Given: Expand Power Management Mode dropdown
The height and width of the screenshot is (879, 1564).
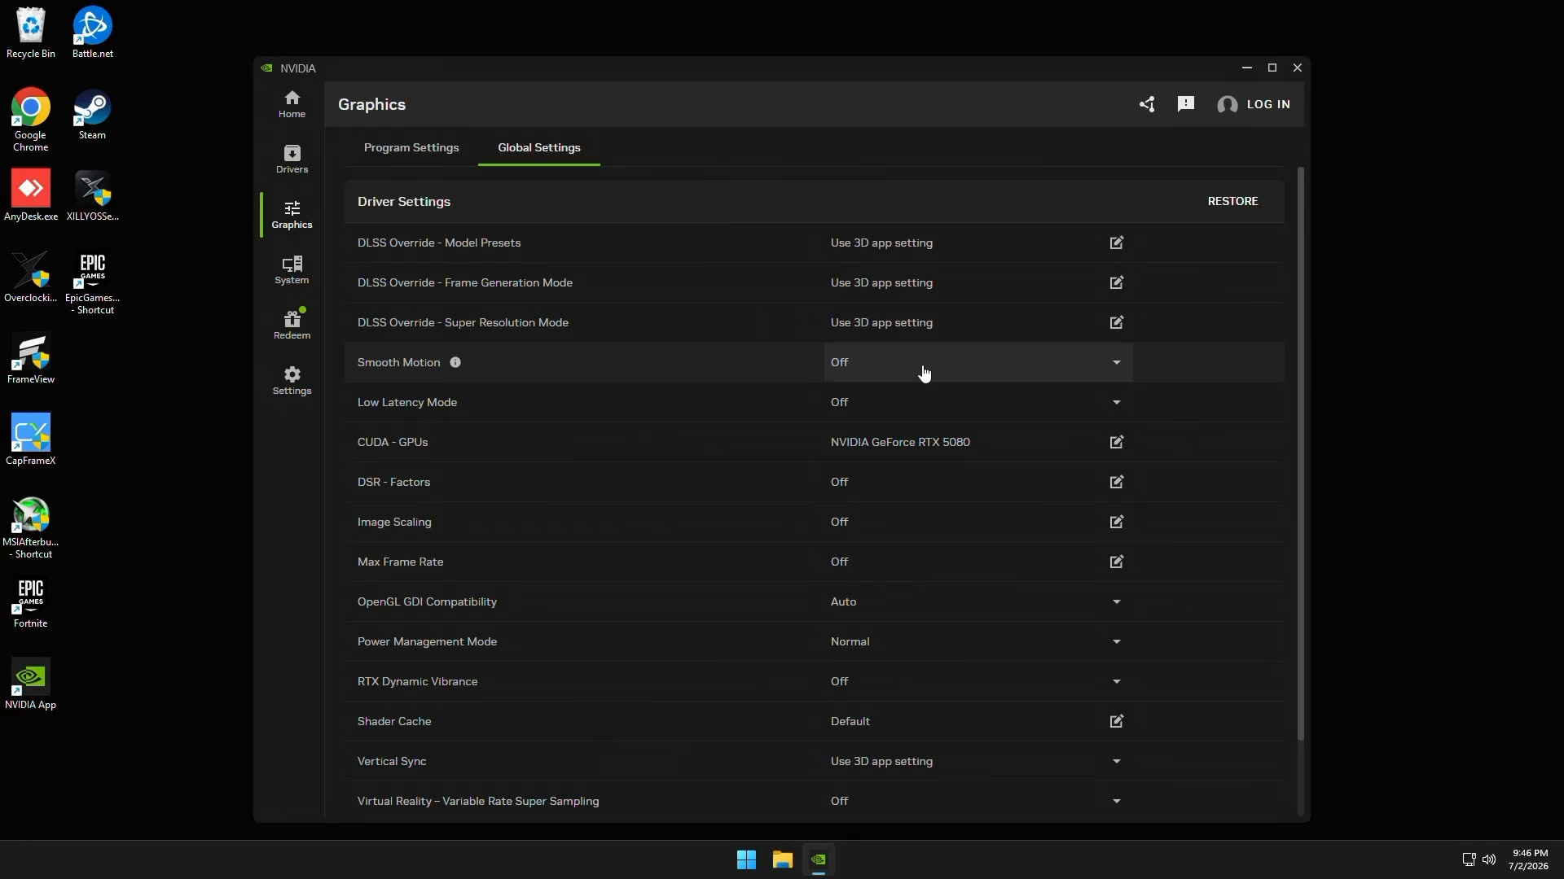Looking at the screenshot, I should pos(977,641).
